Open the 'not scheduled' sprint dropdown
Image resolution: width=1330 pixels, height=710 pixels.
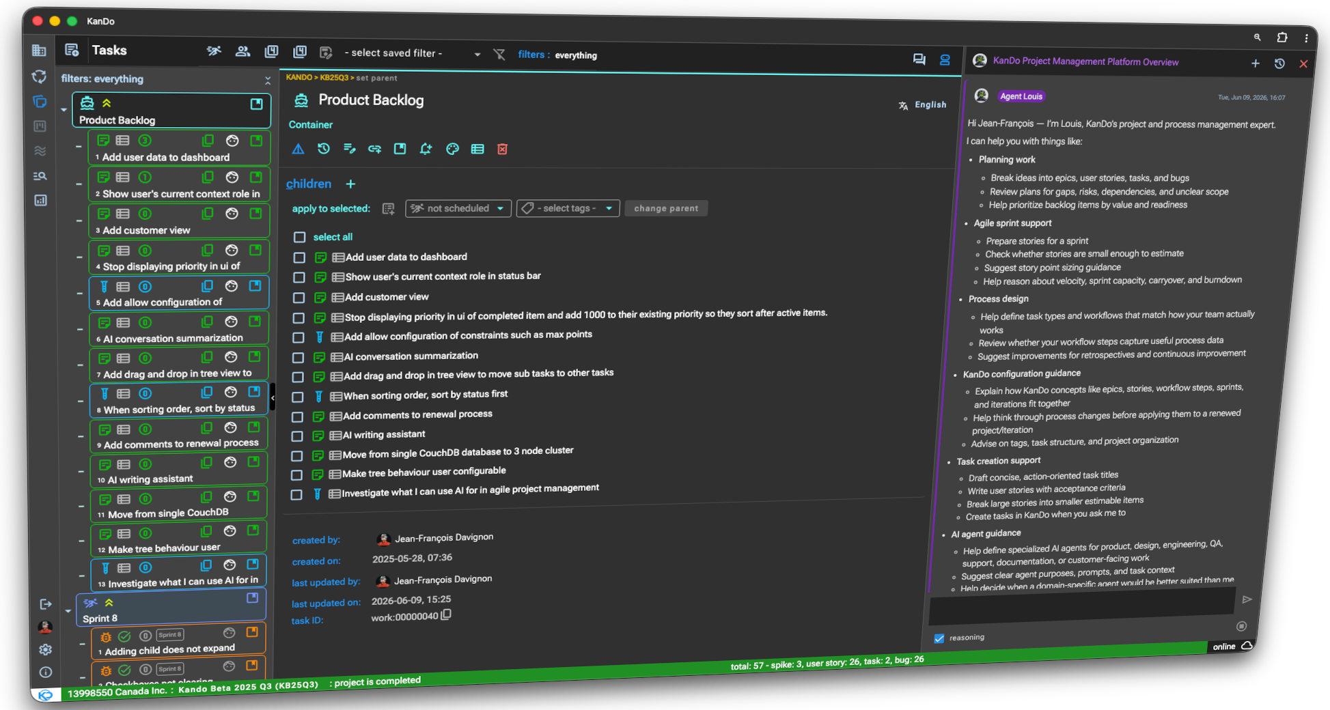coord(458,208)
